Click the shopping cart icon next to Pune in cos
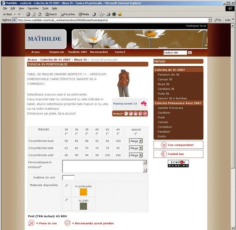Screen dimensions: 236x230 click(x=31, y=223)
